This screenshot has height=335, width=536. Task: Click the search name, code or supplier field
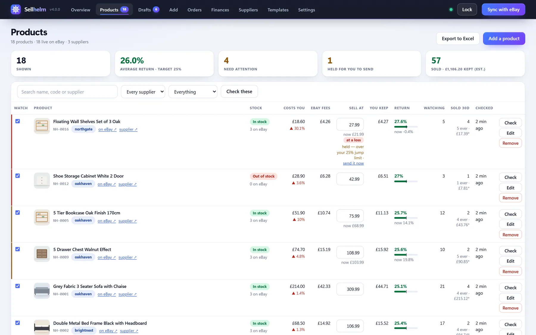(x=67, y=92)
